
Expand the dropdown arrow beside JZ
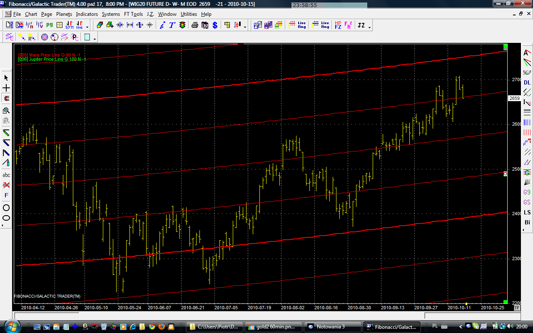[369, 27]
